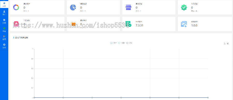The height and width of the screenshot is (100, 233).
Task: Click the 提现金额 card title
Action: pyautogui.click(x=84, y=4)
